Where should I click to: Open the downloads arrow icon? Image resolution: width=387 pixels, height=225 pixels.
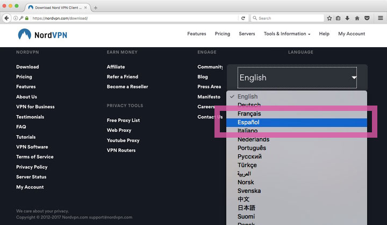347,18
